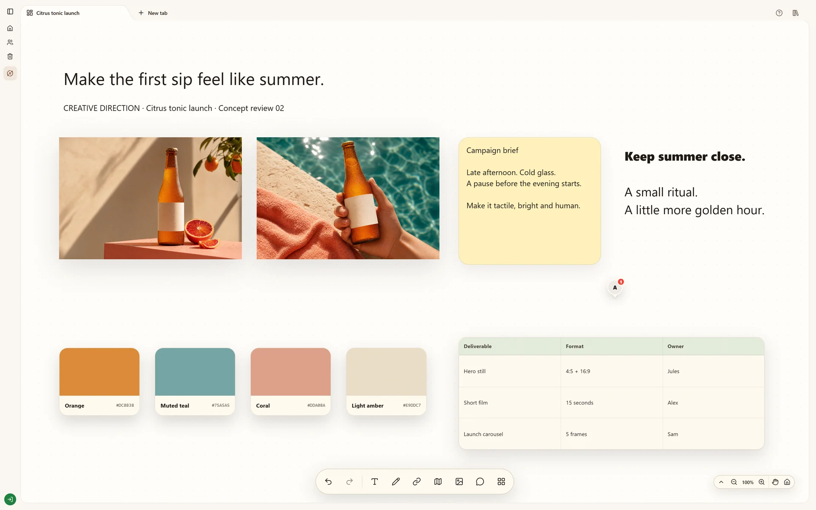Viewport: 816px width, 510px height.
Task: Reset view with home icon in zoom bar
Action: [x=787, y=482]
